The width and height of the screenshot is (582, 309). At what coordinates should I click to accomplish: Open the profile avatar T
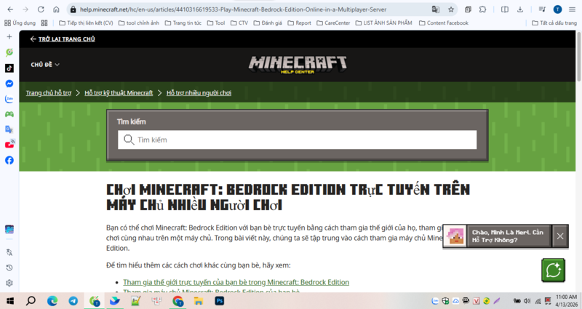557,9
